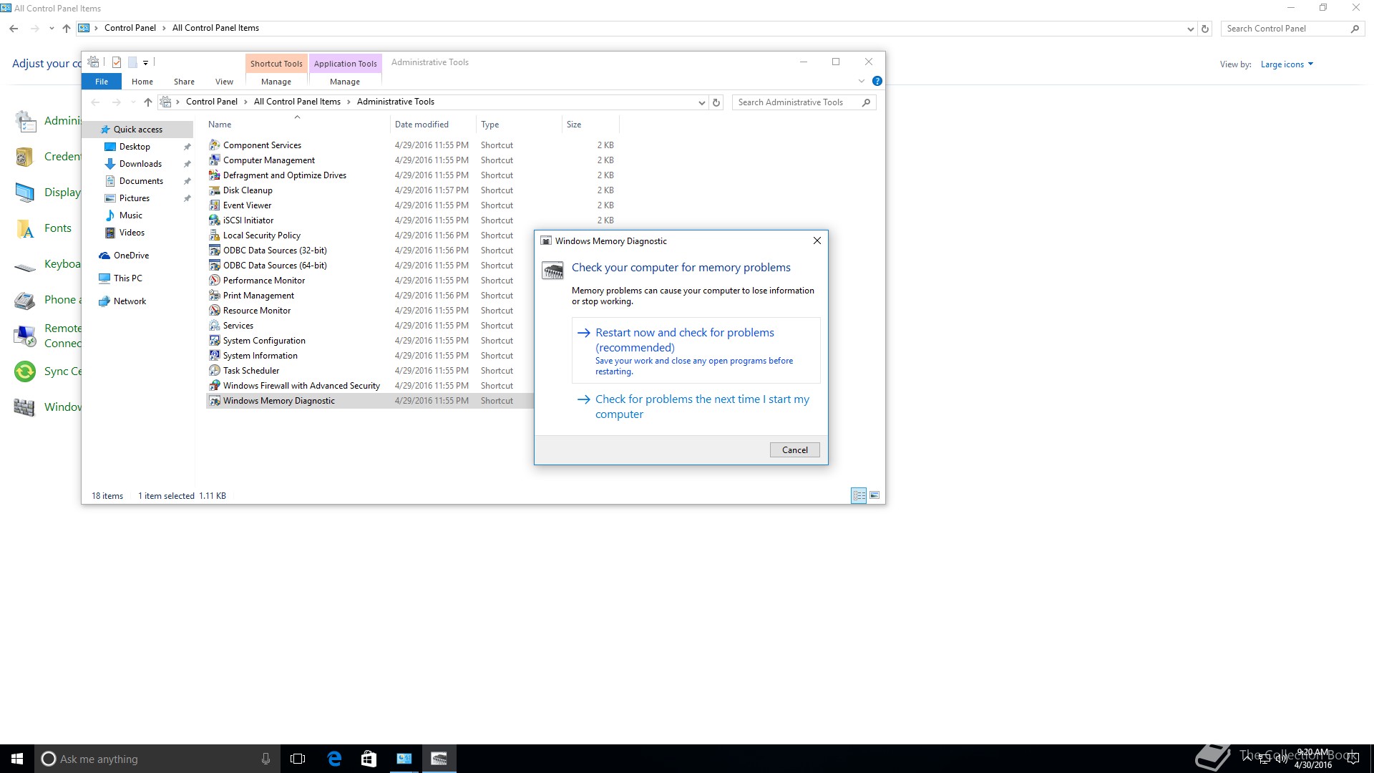The width and height of the screenshot is (1374, 773).
Task: Open recent locations dropdown in Control Panel
Action: pos(52,29)
